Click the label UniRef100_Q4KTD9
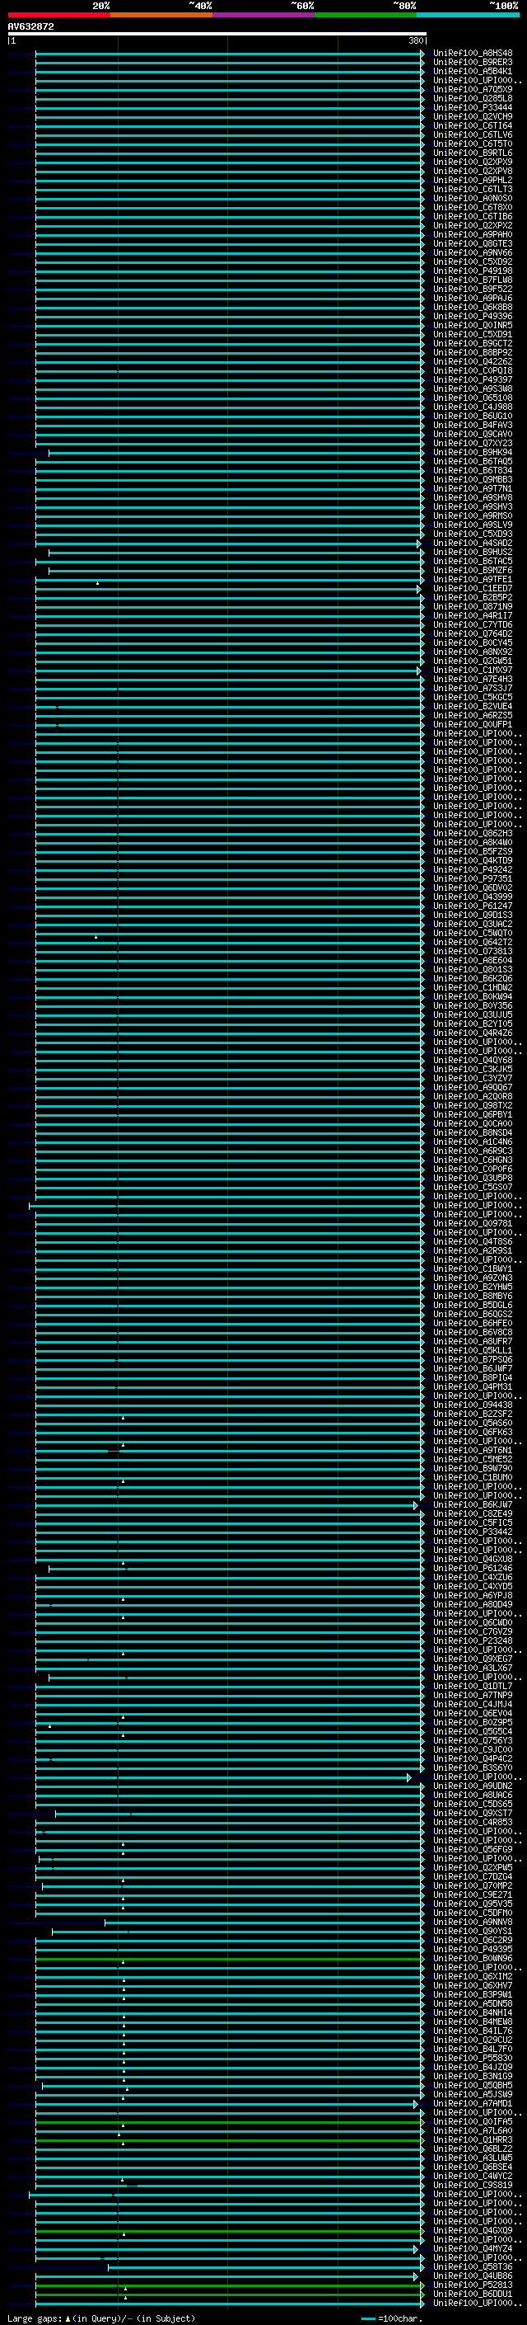Viewport: 527px width, 2325px height. click(473, 860)
